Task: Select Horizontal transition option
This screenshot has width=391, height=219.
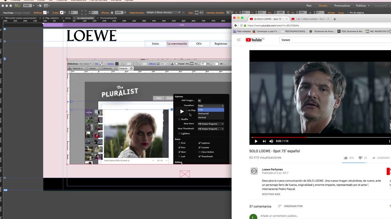Action: pos(211,113)
